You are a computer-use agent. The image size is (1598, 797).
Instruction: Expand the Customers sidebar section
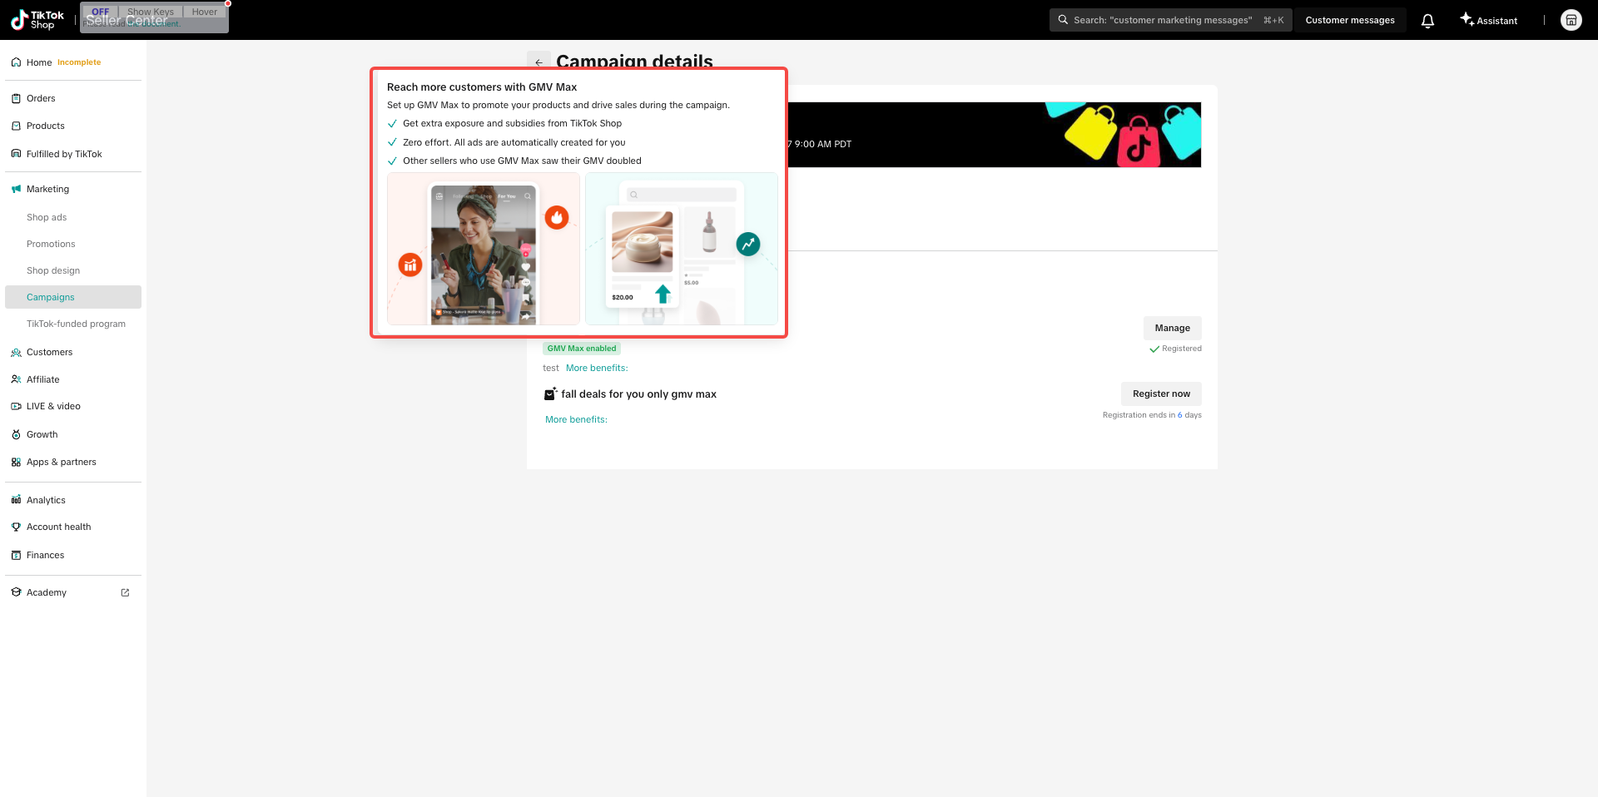(x=49, y=352)
